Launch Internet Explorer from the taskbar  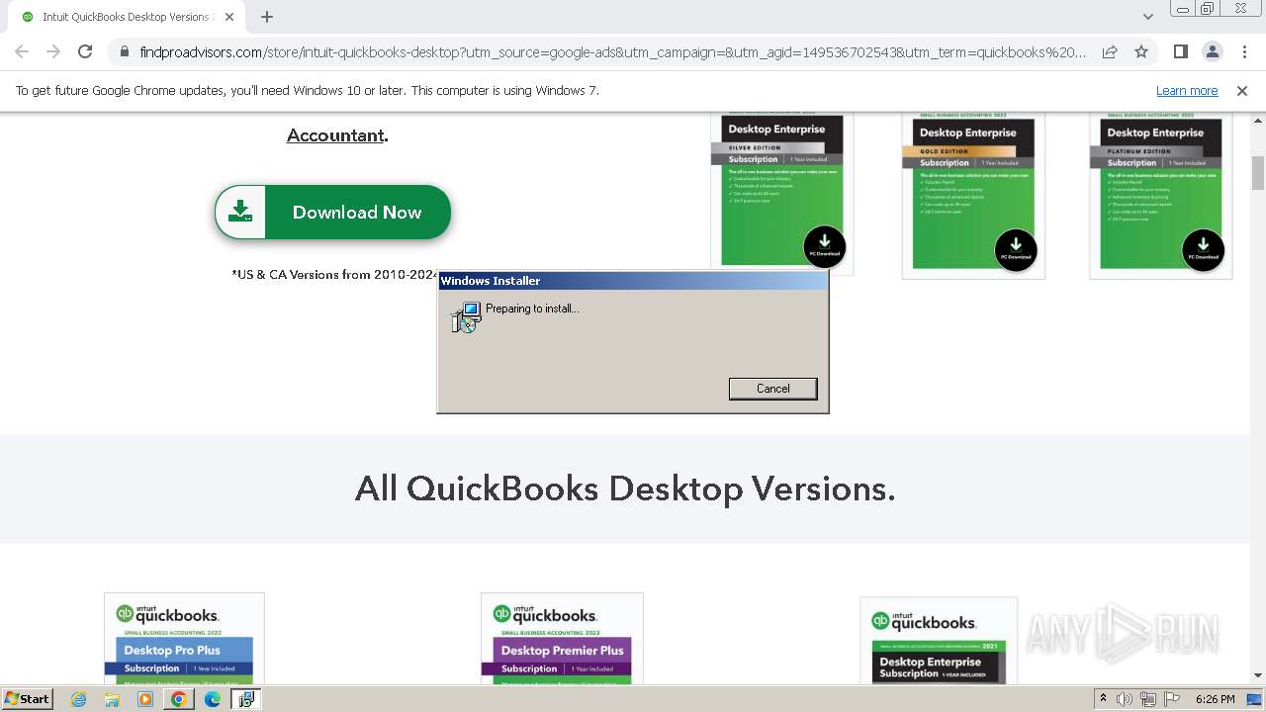pos(79,699)
